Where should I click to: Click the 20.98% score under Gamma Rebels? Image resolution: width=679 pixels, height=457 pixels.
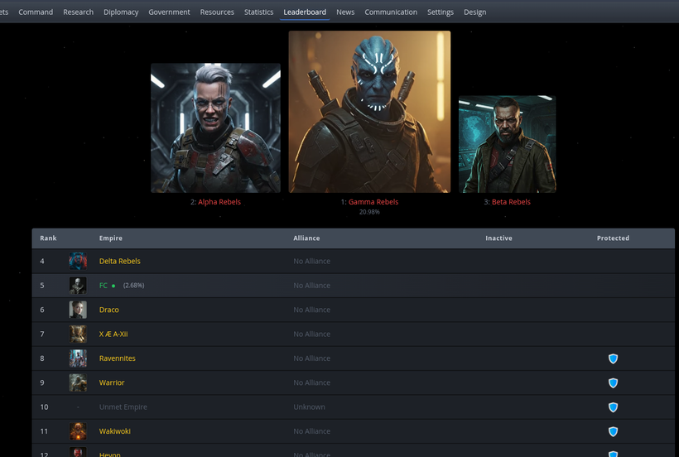coord(369,212)
